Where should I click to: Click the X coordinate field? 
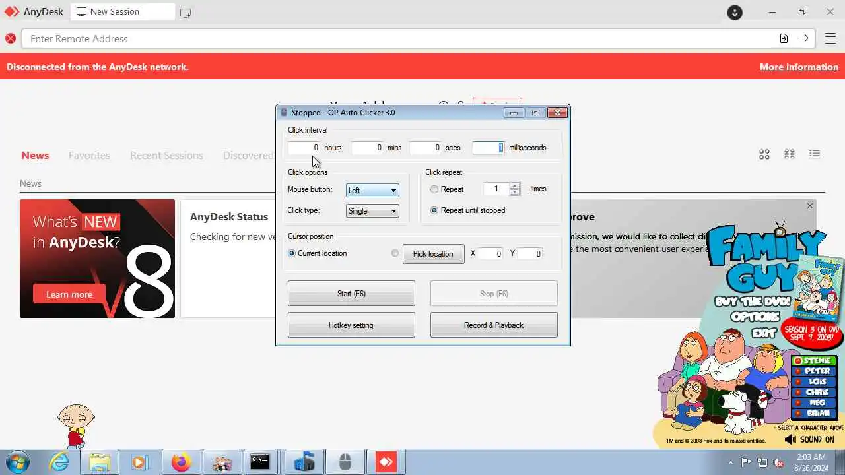490,253
